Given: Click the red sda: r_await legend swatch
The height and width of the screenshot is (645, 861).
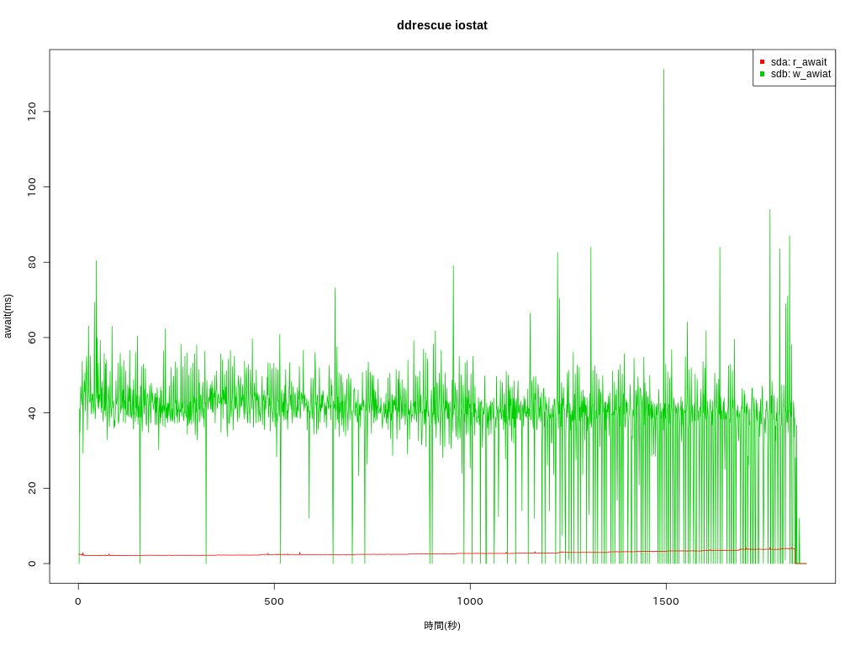Looking at the screenshot, I should point(762,62).
